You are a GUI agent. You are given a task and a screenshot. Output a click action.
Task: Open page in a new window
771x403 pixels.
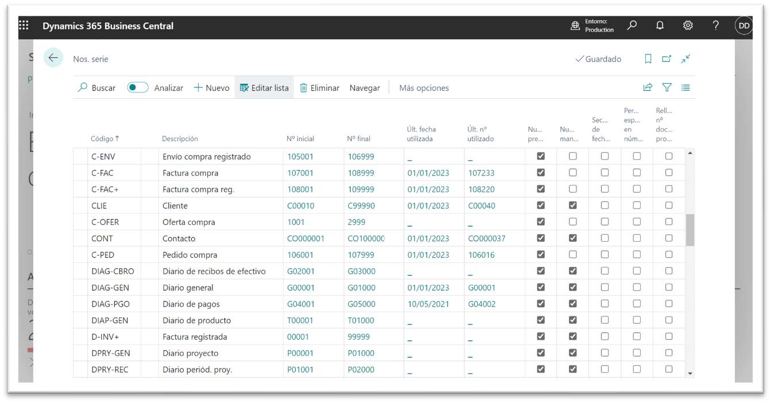pyautogui.click(x=667, y=59)
